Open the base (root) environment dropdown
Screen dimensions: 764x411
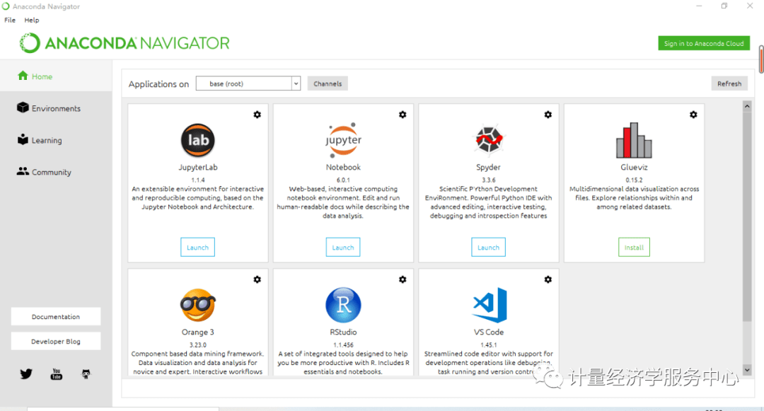(x=248, y=83)
